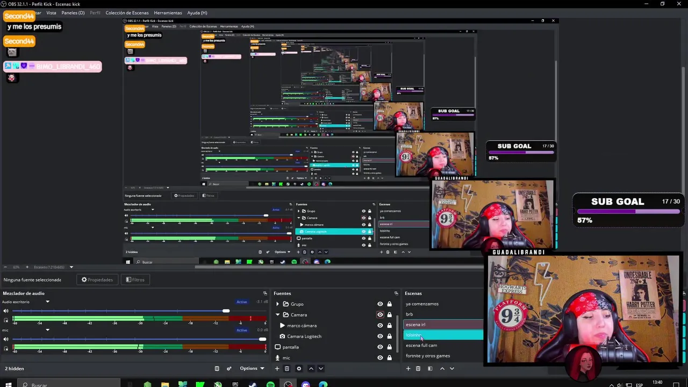Open advanced audio properties gear icon
Image resolution: width=688 pixels, height=387 pixels.
(x=229, y=369)
